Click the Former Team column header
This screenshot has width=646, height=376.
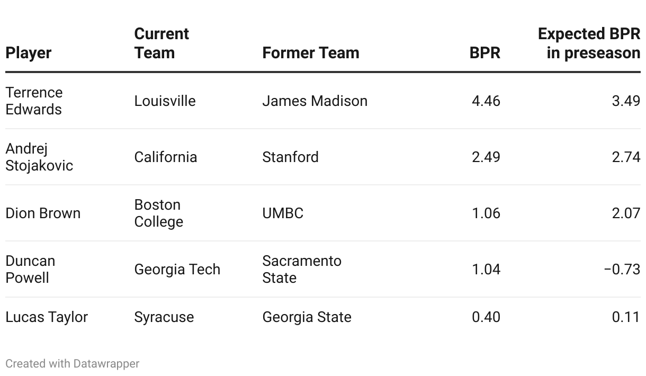pyautogui.click(x=311, y=53)
